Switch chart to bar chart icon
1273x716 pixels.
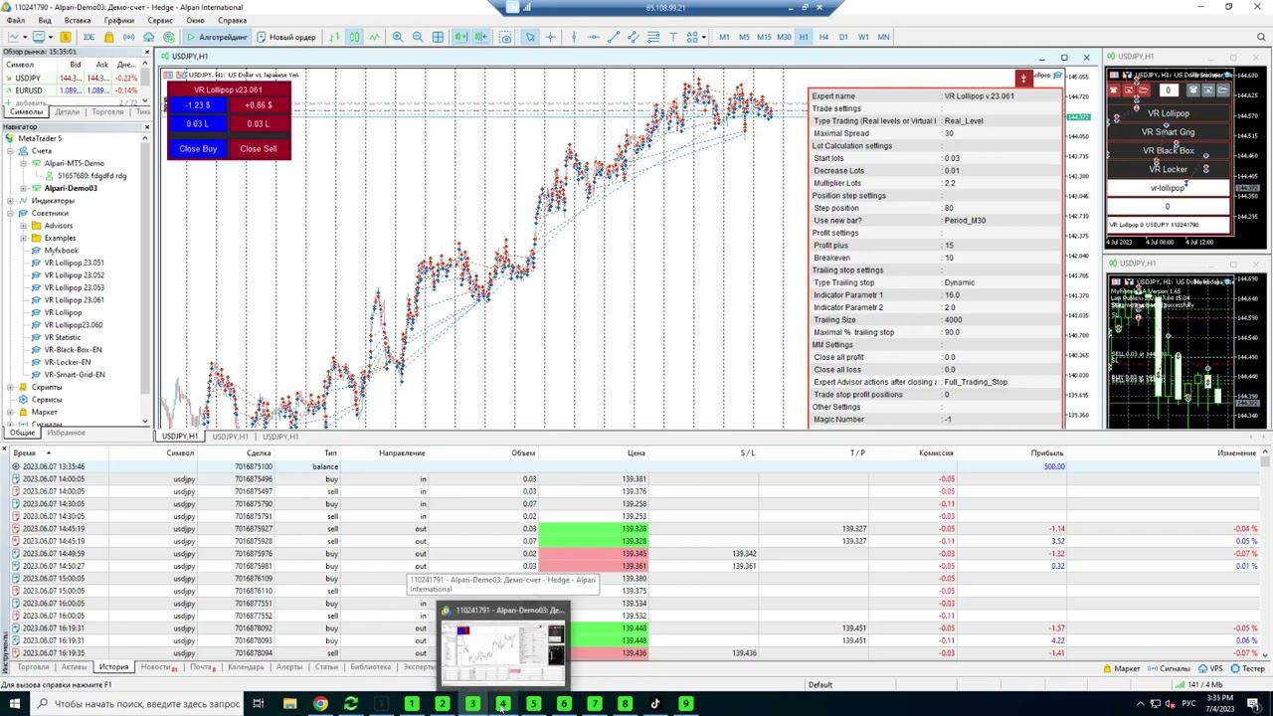(334, 37)
